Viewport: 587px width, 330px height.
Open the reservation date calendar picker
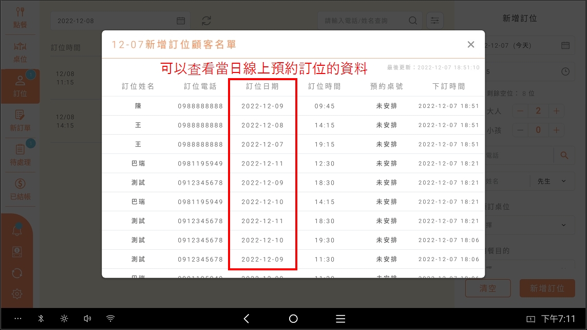(x=565, y=45)
